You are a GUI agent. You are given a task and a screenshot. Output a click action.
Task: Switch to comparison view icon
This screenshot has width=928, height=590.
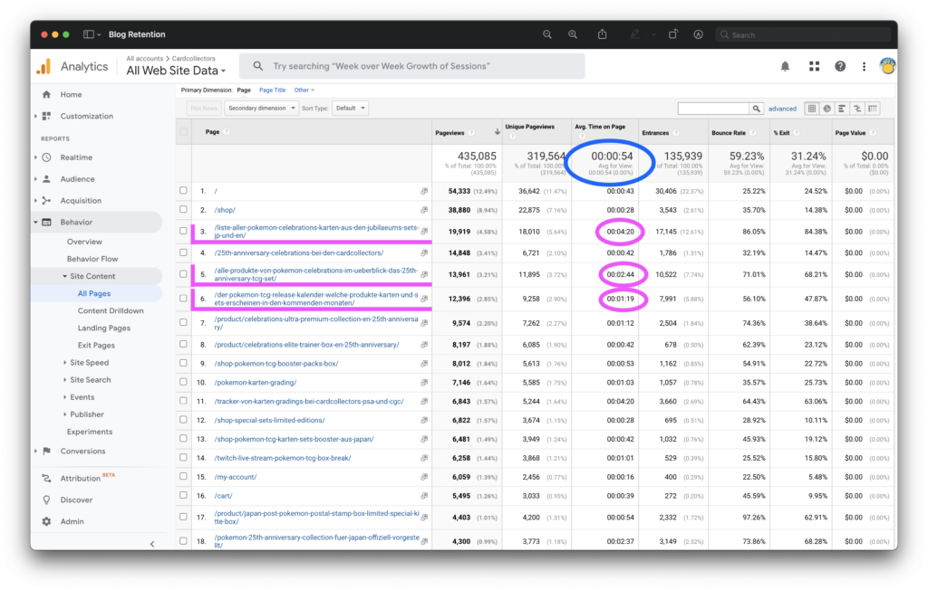click(x=857, y=109)
